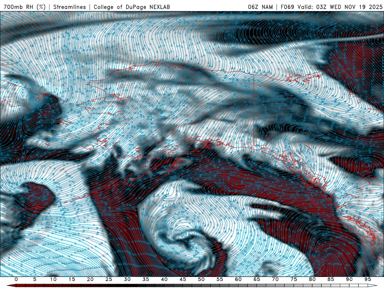384x288 pixels.
Task: Click the "06Z NAM" model run label
Action: (x=260, y=7)
